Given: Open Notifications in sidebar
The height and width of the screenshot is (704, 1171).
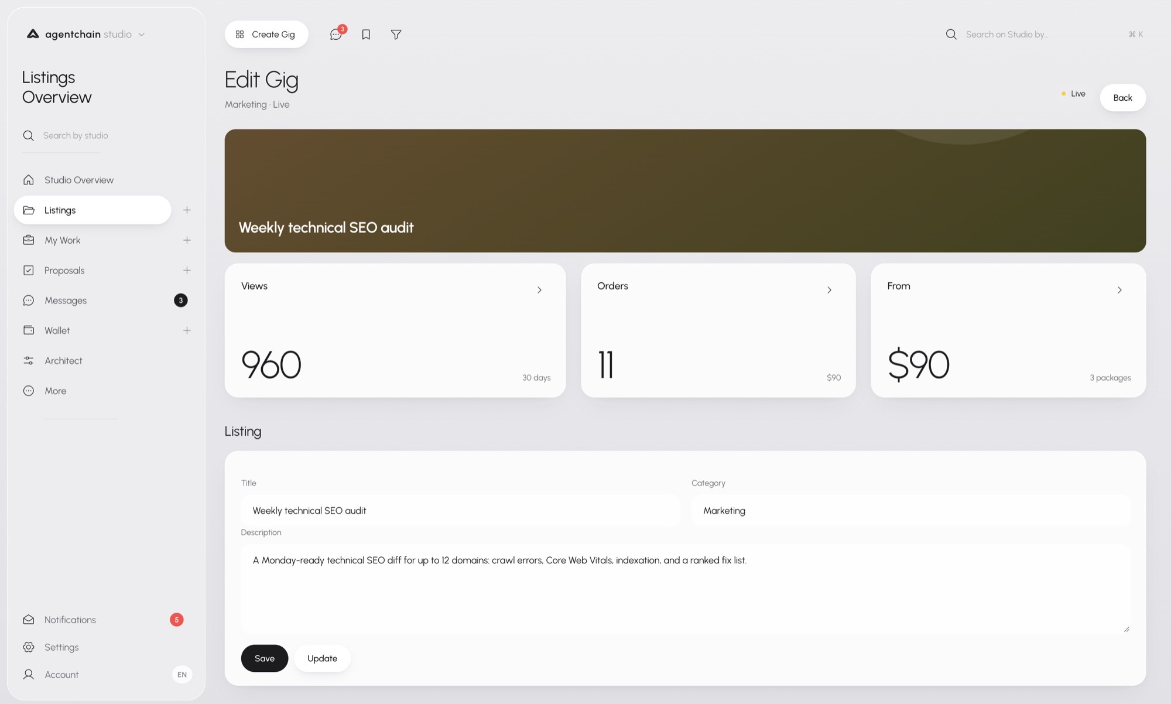Looking at the screenshot, I should 70,620.
